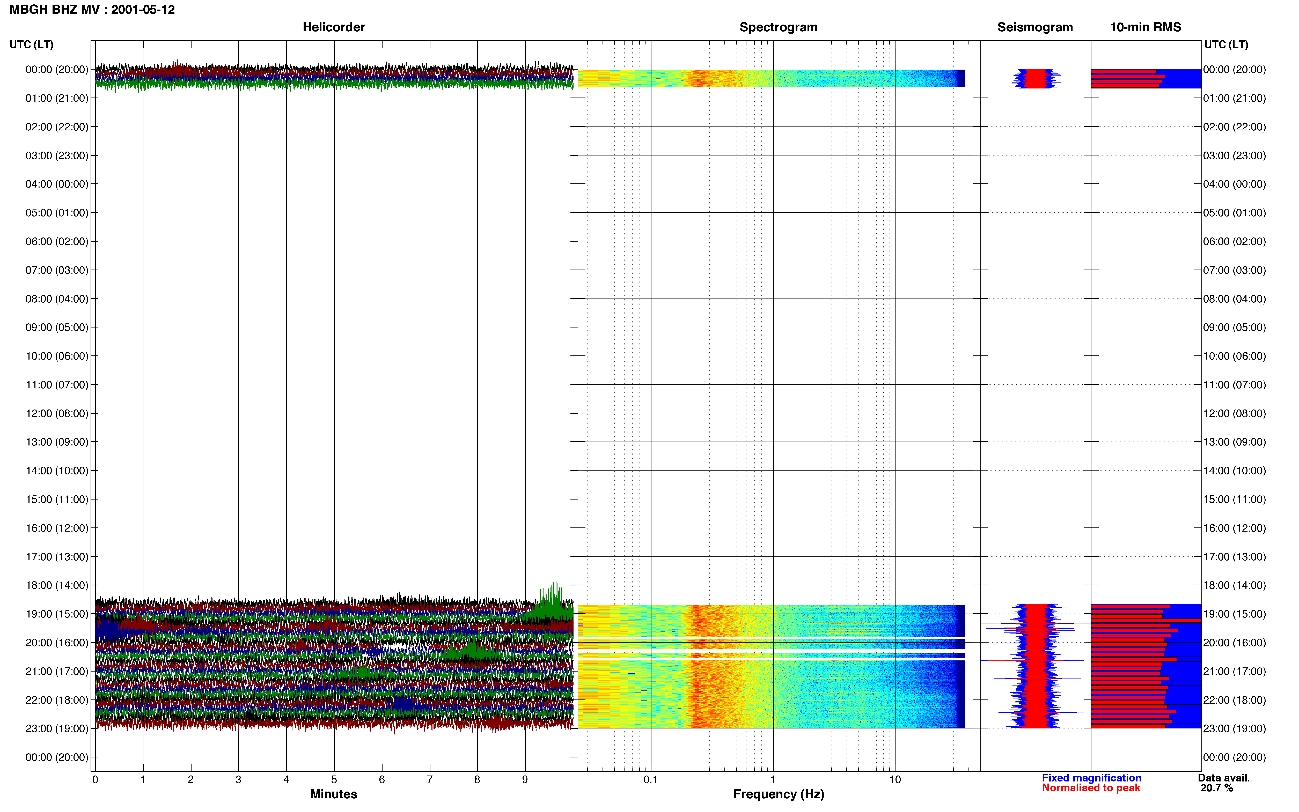The height and width of the screenshot is (812, 1299).
Task: Click the title 'MBGH BHZ MV : 2001-05-12'
Action: point(92,10)
